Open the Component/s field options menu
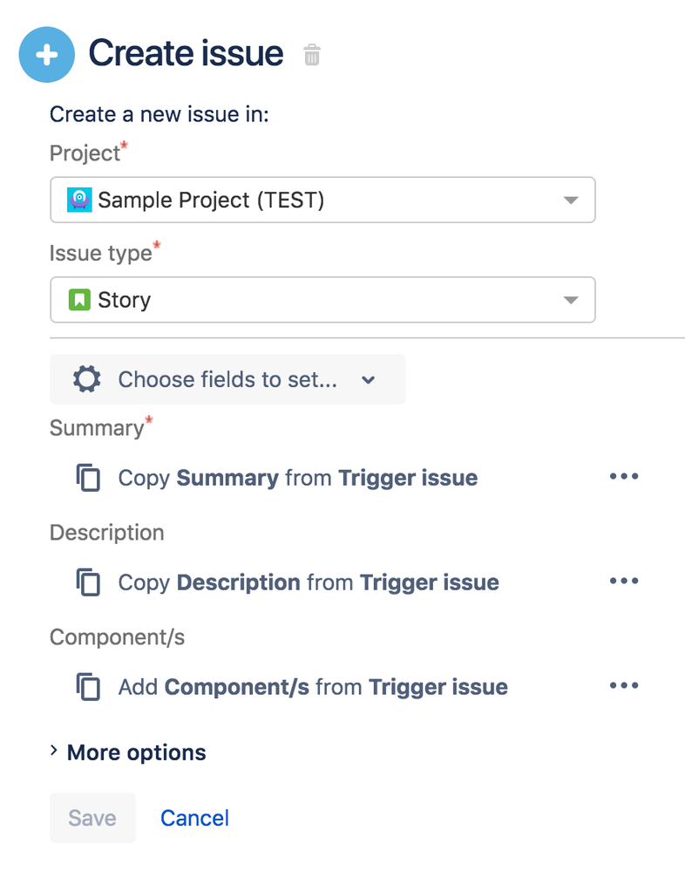685x871 pixels. pyautogui.click(x=624, y=686)
